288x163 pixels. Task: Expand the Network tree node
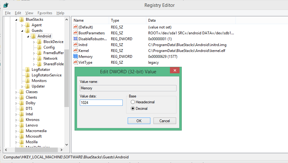34,59
